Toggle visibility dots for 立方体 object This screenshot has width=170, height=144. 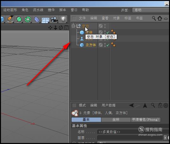click(105, 45)
